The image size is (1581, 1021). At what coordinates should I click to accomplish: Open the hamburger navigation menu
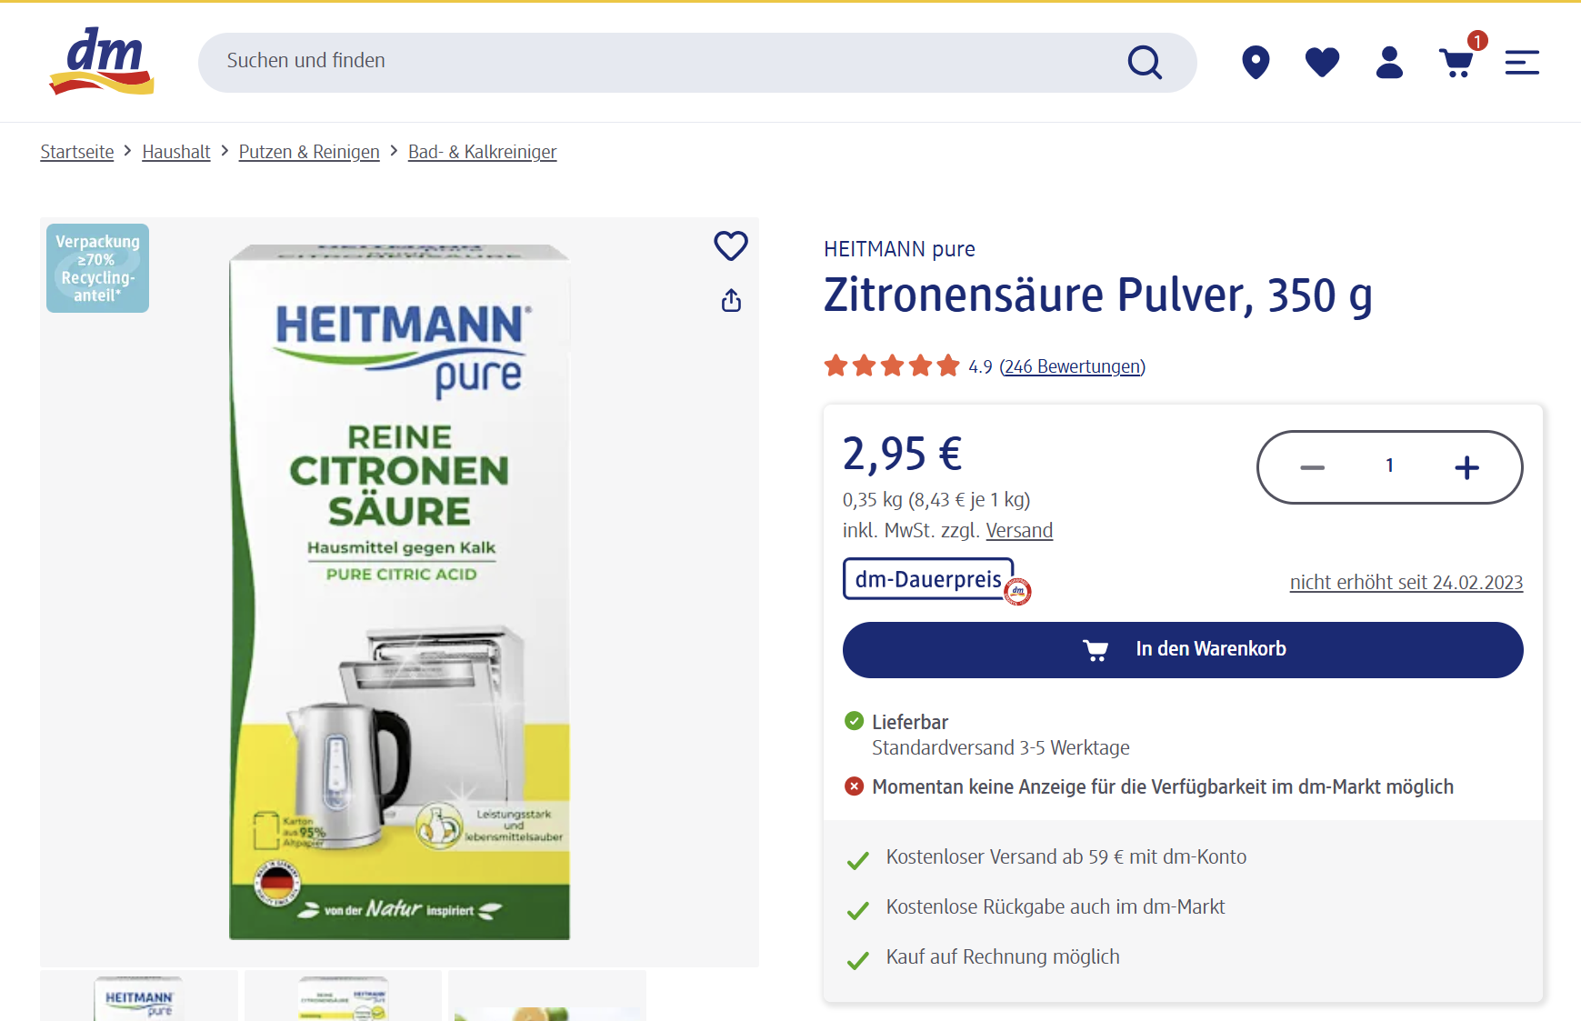point(1522,62)
